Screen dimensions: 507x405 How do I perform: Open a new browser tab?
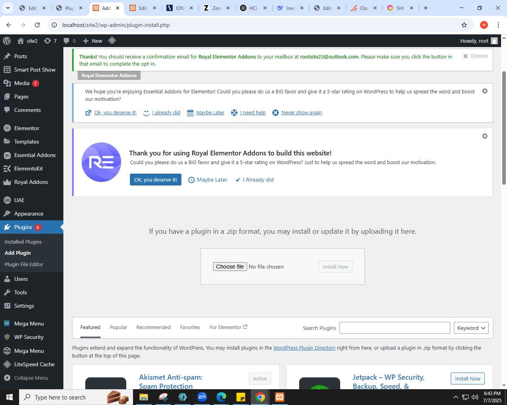pyautogui.click(x=426, y=8)
